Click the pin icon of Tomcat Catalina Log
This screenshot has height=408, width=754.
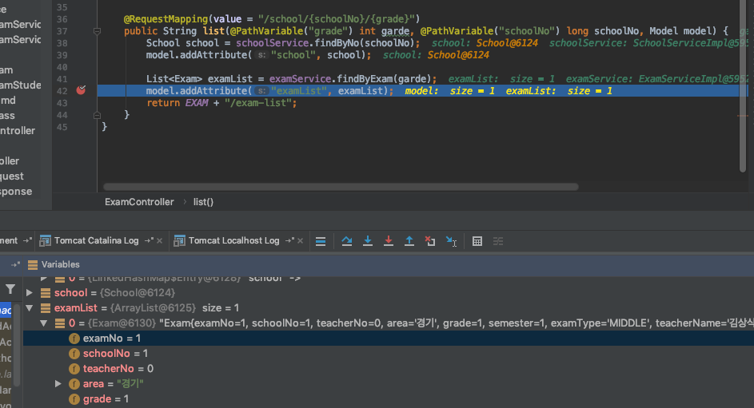click(149, 240)
